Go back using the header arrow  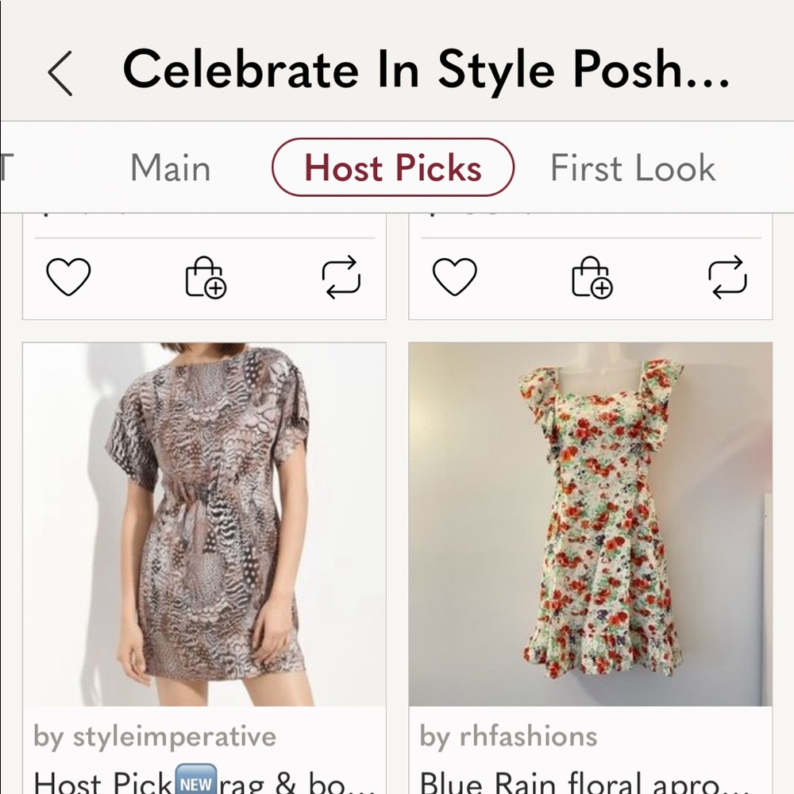[60, 72]
